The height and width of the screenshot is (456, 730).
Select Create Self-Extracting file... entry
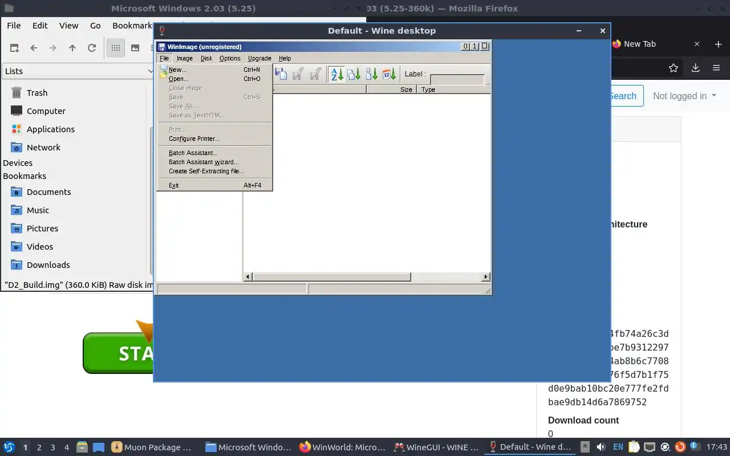click(214, 171)
